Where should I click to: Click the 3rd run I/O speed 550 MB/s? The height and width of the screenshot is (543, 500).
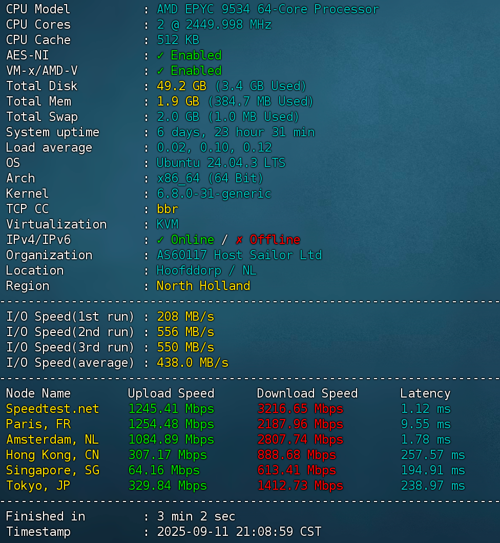(x=185, y=347)
